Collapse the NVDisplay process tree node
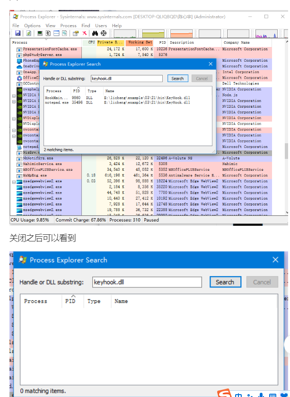This screenshot has width=290, height=397. [x=14, y=118]
